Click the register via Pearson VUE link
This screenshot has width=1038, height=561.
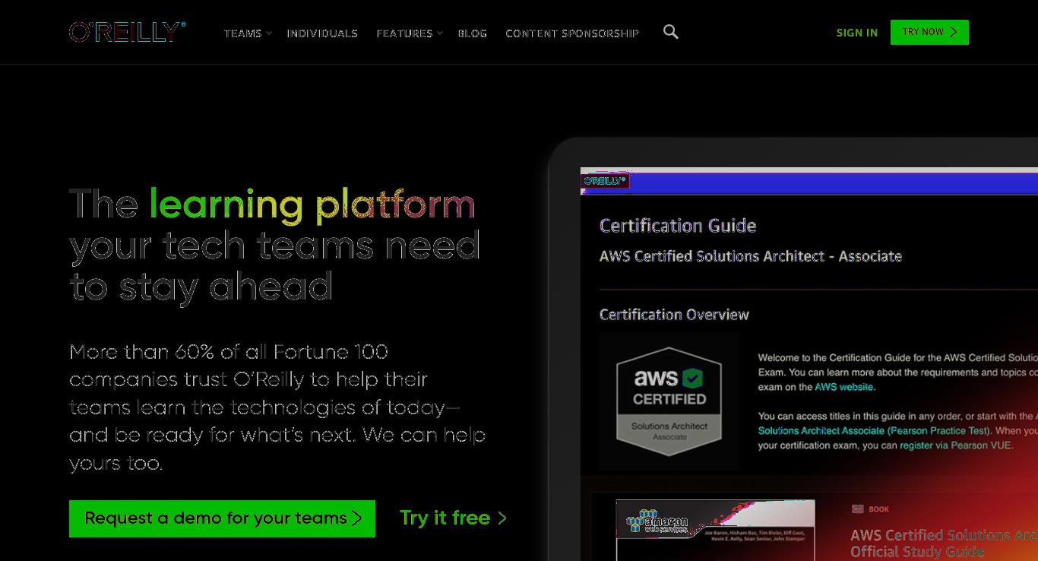pyautogui.click(x=956, y=445)
